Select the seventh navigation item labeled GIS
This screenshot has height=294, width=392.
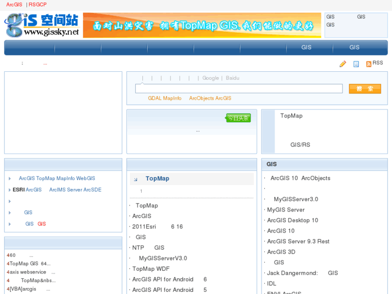306,47
